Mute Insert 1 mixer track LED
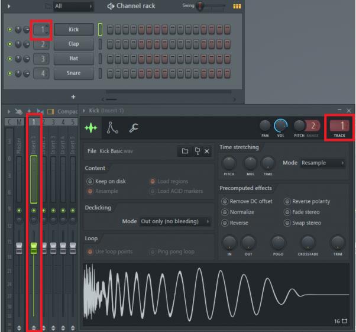This screenshot has height=332, width=356. click(34, 211)
